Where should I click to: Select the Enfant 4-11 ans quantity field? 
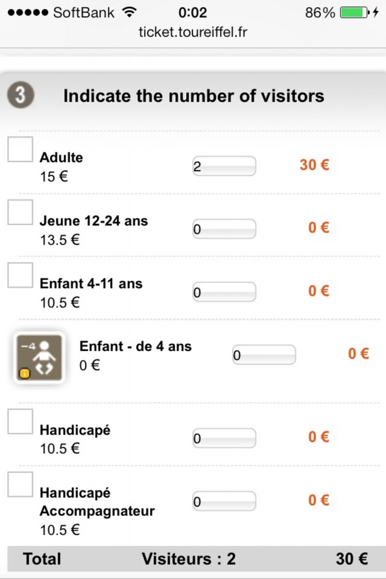tap(224, 292)
